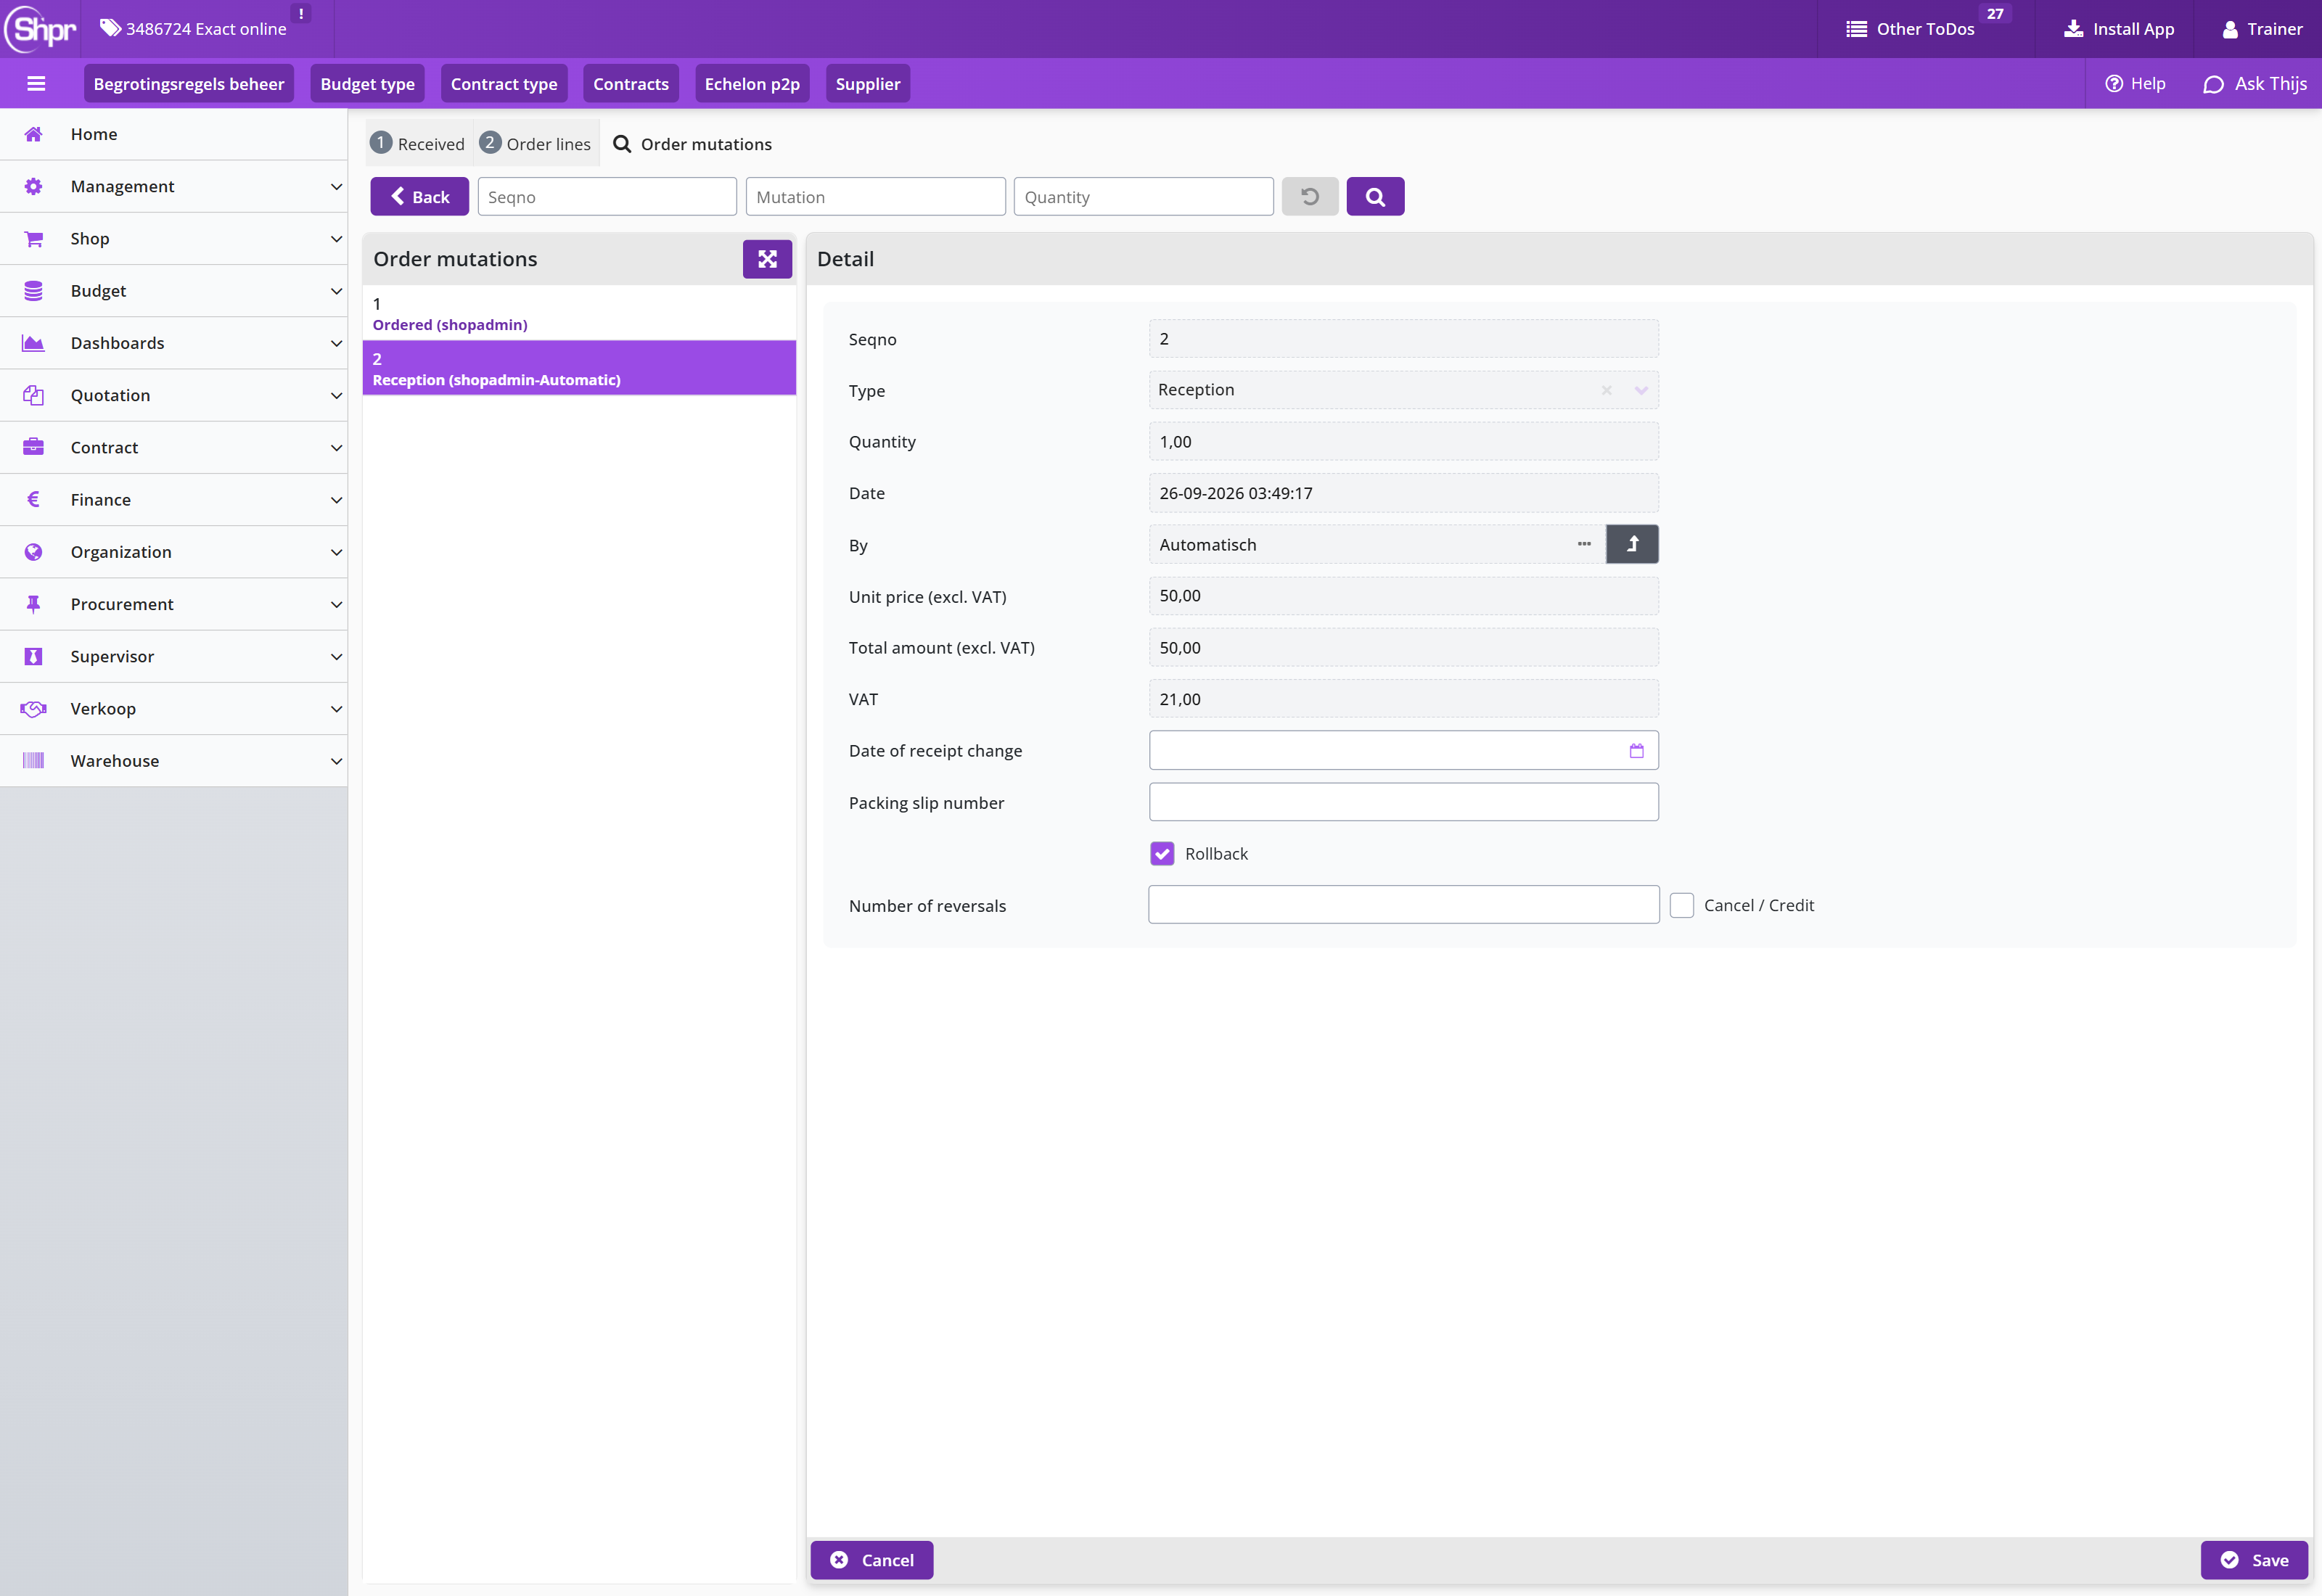The width and height of the screenshot is (2322, 1596).
Task: Click the alert badge beside Exact online
Action: 300,13
